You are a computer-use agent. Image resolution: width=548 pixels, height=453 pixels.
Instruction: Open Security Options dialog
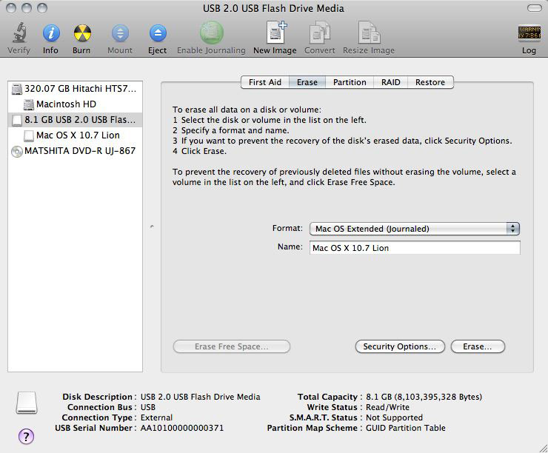click(400, 346)
